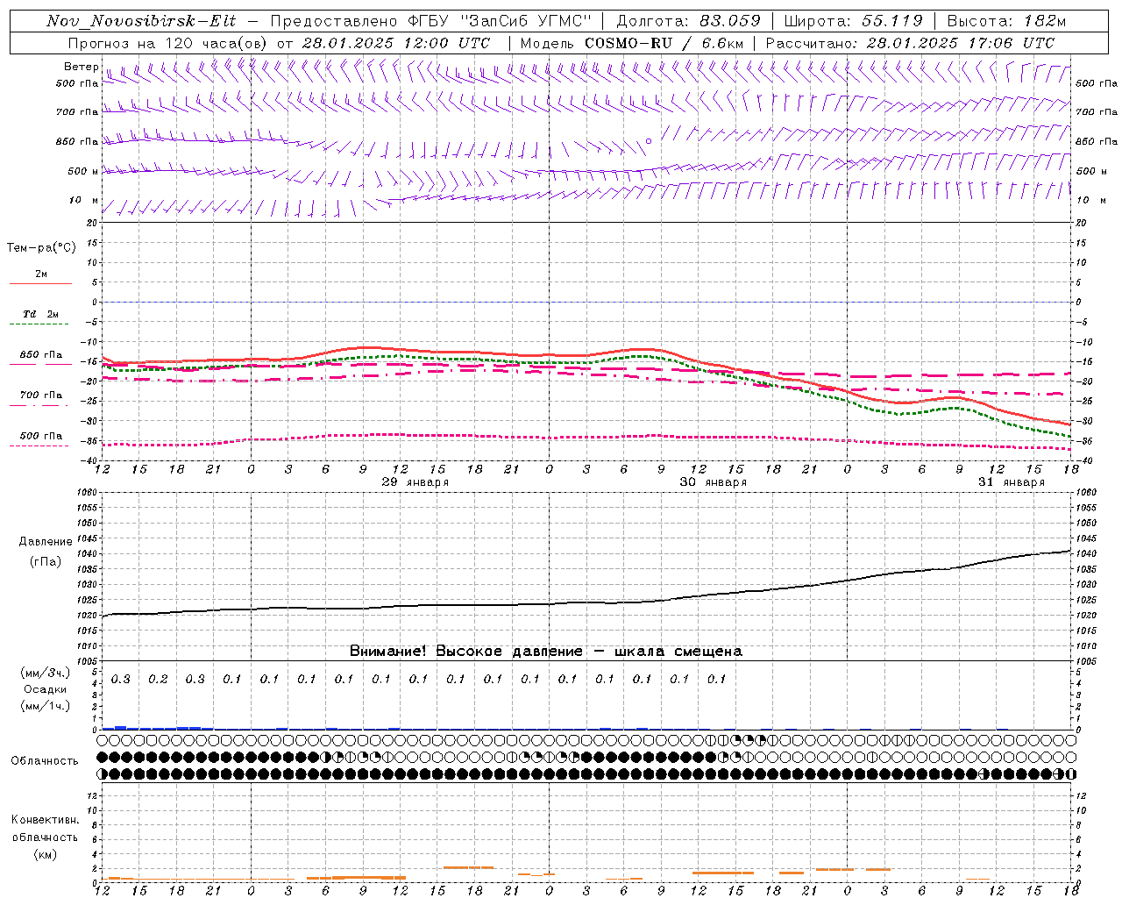Select the "(км)" convective cloud unit label

pos(45,854)
